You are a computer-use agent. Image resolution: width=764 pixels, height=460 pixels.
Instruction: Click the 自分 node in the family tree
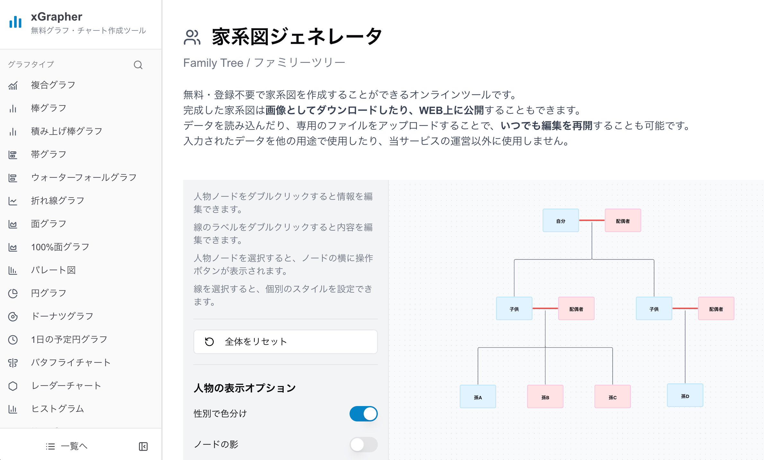(560, 220)
